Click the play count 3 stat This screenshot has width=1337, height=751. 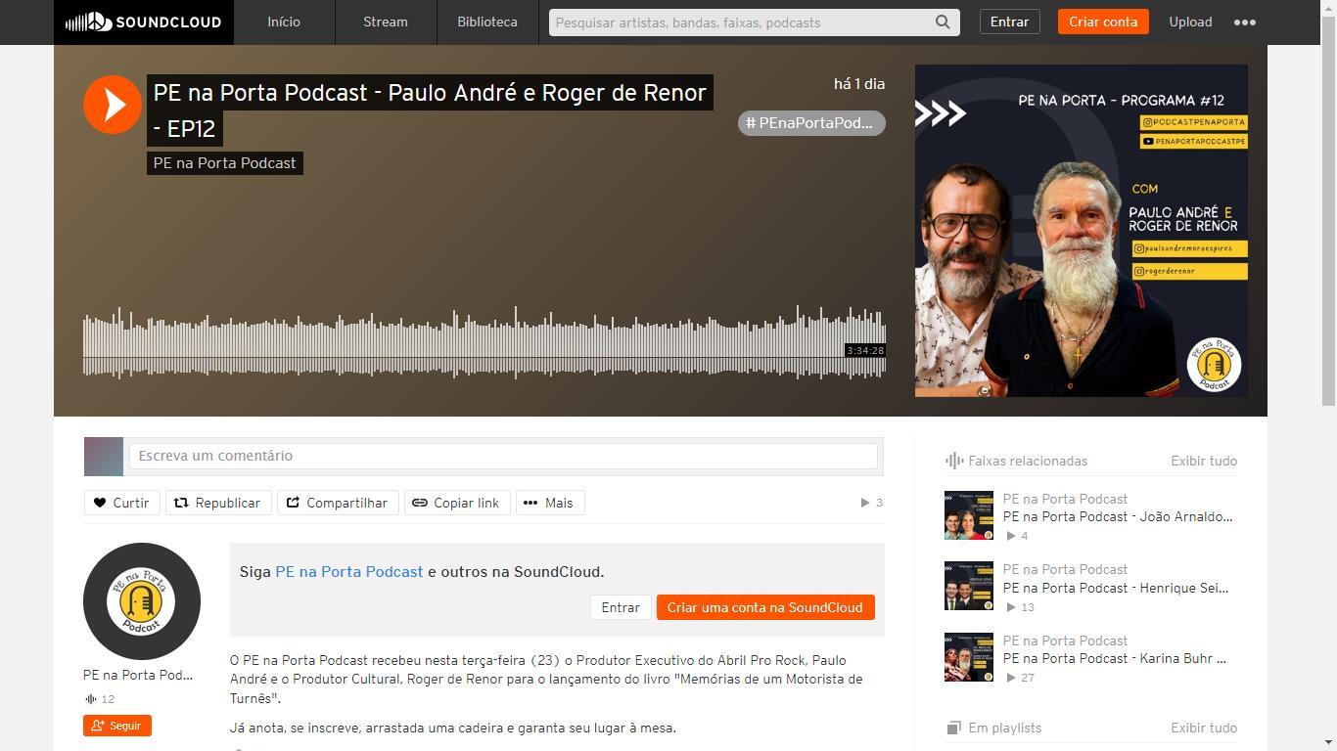[x=872, y=503]
